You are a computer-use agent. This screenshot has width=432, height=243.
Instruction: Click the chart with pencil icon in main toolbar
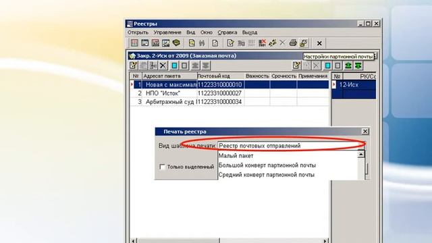click(x=166, y=43)
